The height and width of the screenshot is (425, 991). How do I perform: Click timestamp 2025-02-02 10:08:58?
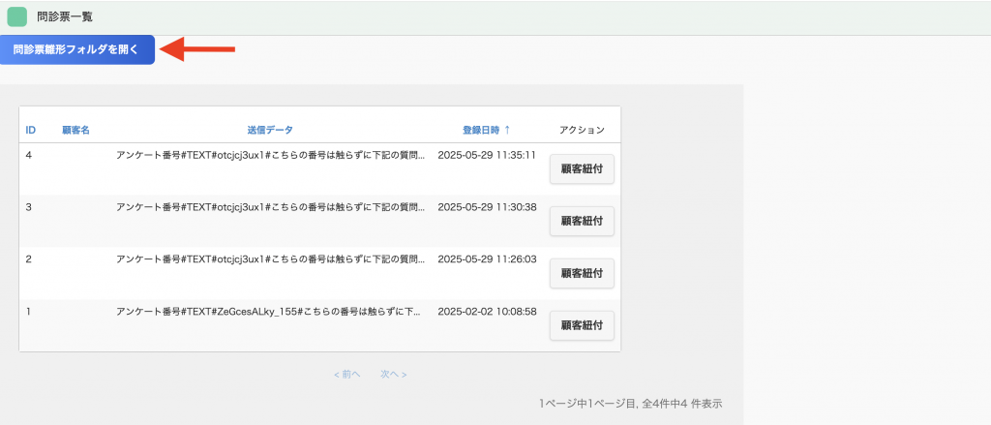point(488,311)
